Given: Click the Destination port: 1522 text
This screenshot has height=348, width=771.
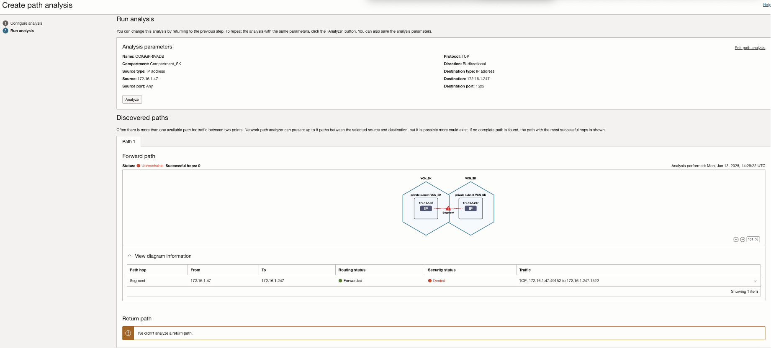Looking at the screenshot, I should coord(464,87).
